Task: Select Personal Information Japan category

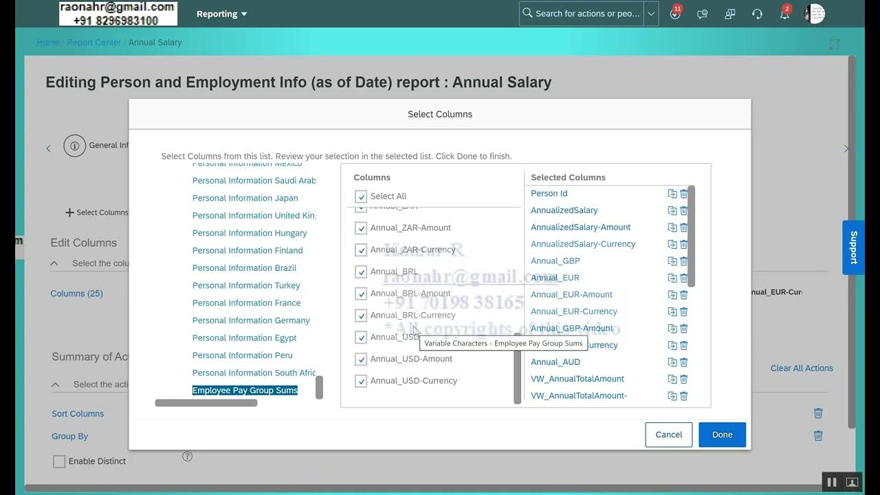Action: point(245,198)
